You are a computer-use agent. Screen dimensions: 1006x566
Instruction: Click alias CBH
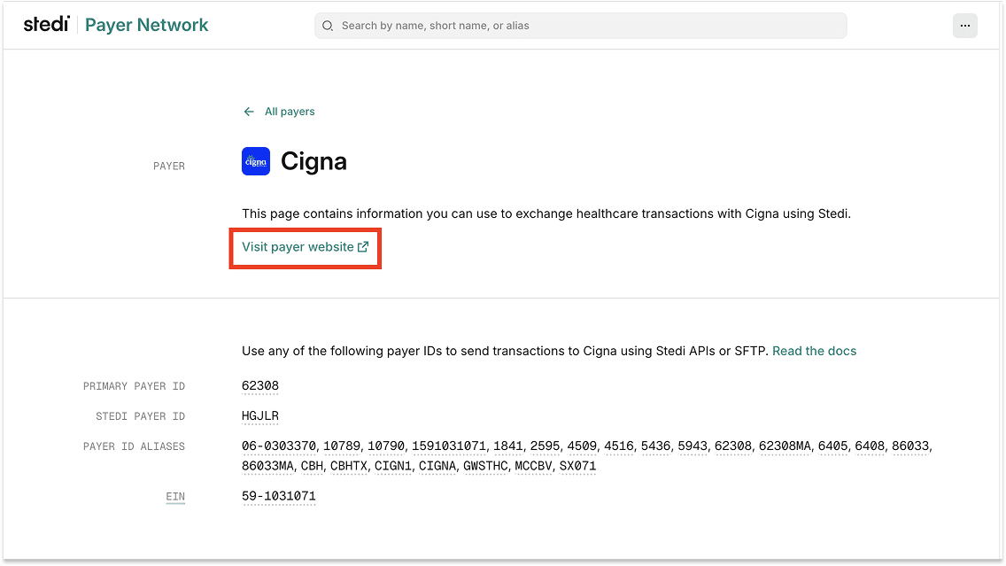tap(312, 466)
